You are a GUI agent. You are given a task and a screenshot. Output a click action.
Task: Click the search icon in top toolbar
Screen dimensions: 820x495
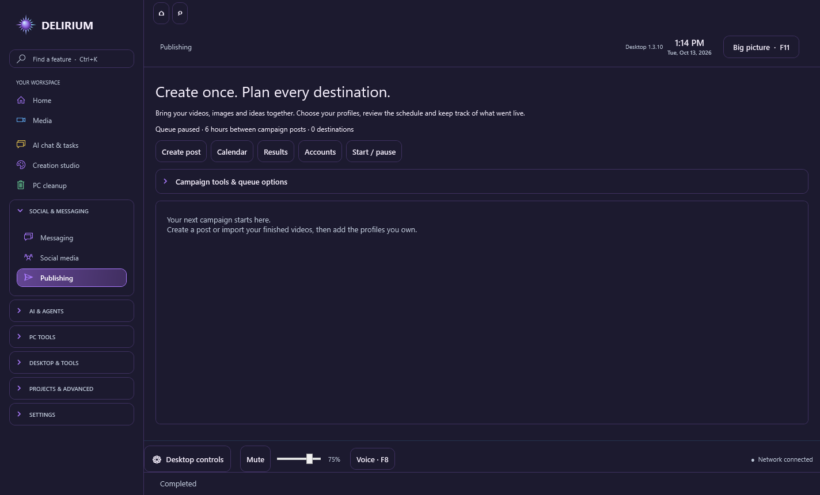coord(180,13)
